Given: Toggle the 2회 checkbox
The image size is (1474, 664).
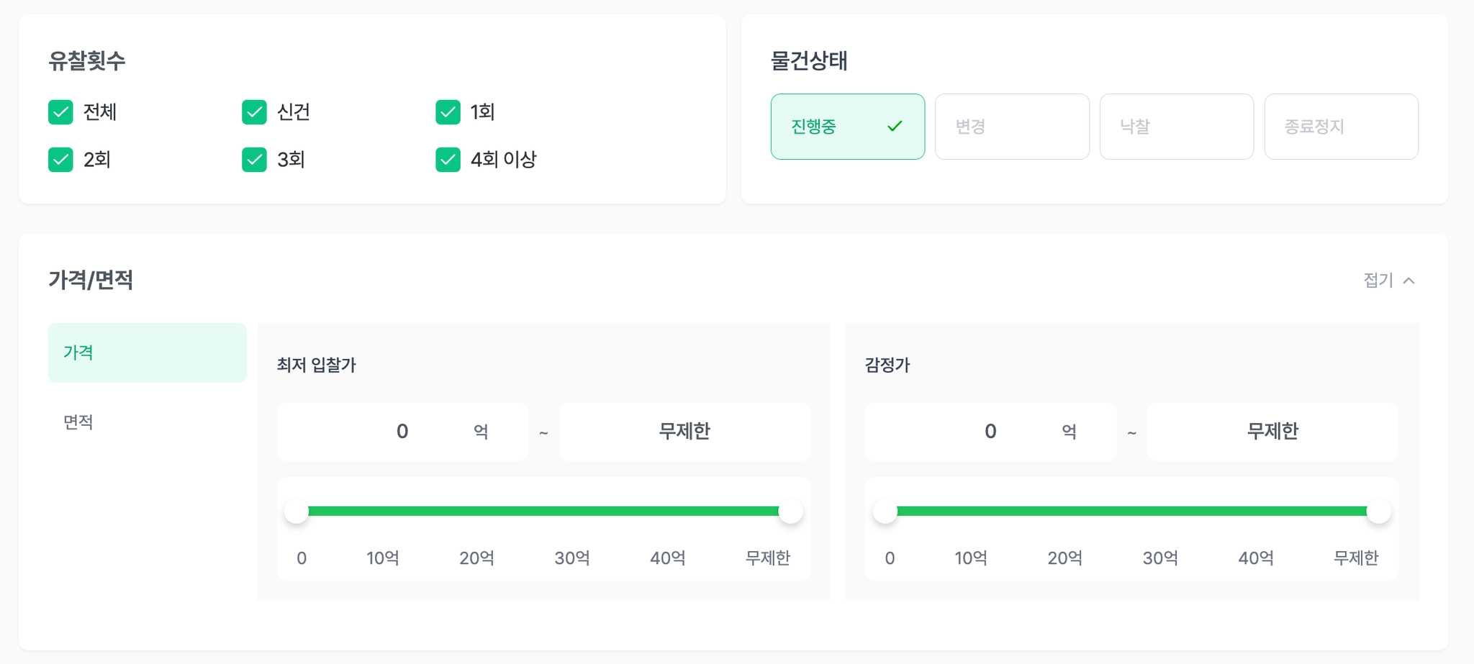Looking at the screenshot, I should (60, 160).
